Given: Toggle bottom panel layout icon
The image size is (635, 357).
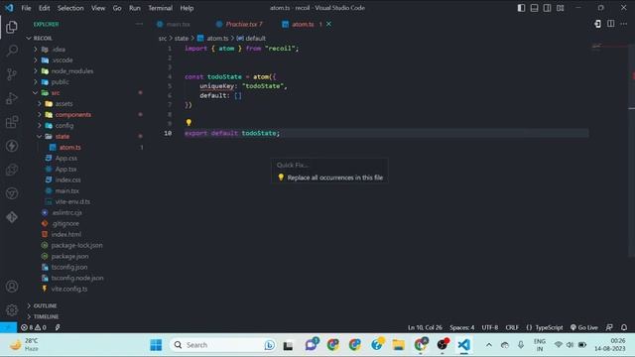Looking at the screenshot, I should coord(534,8).
